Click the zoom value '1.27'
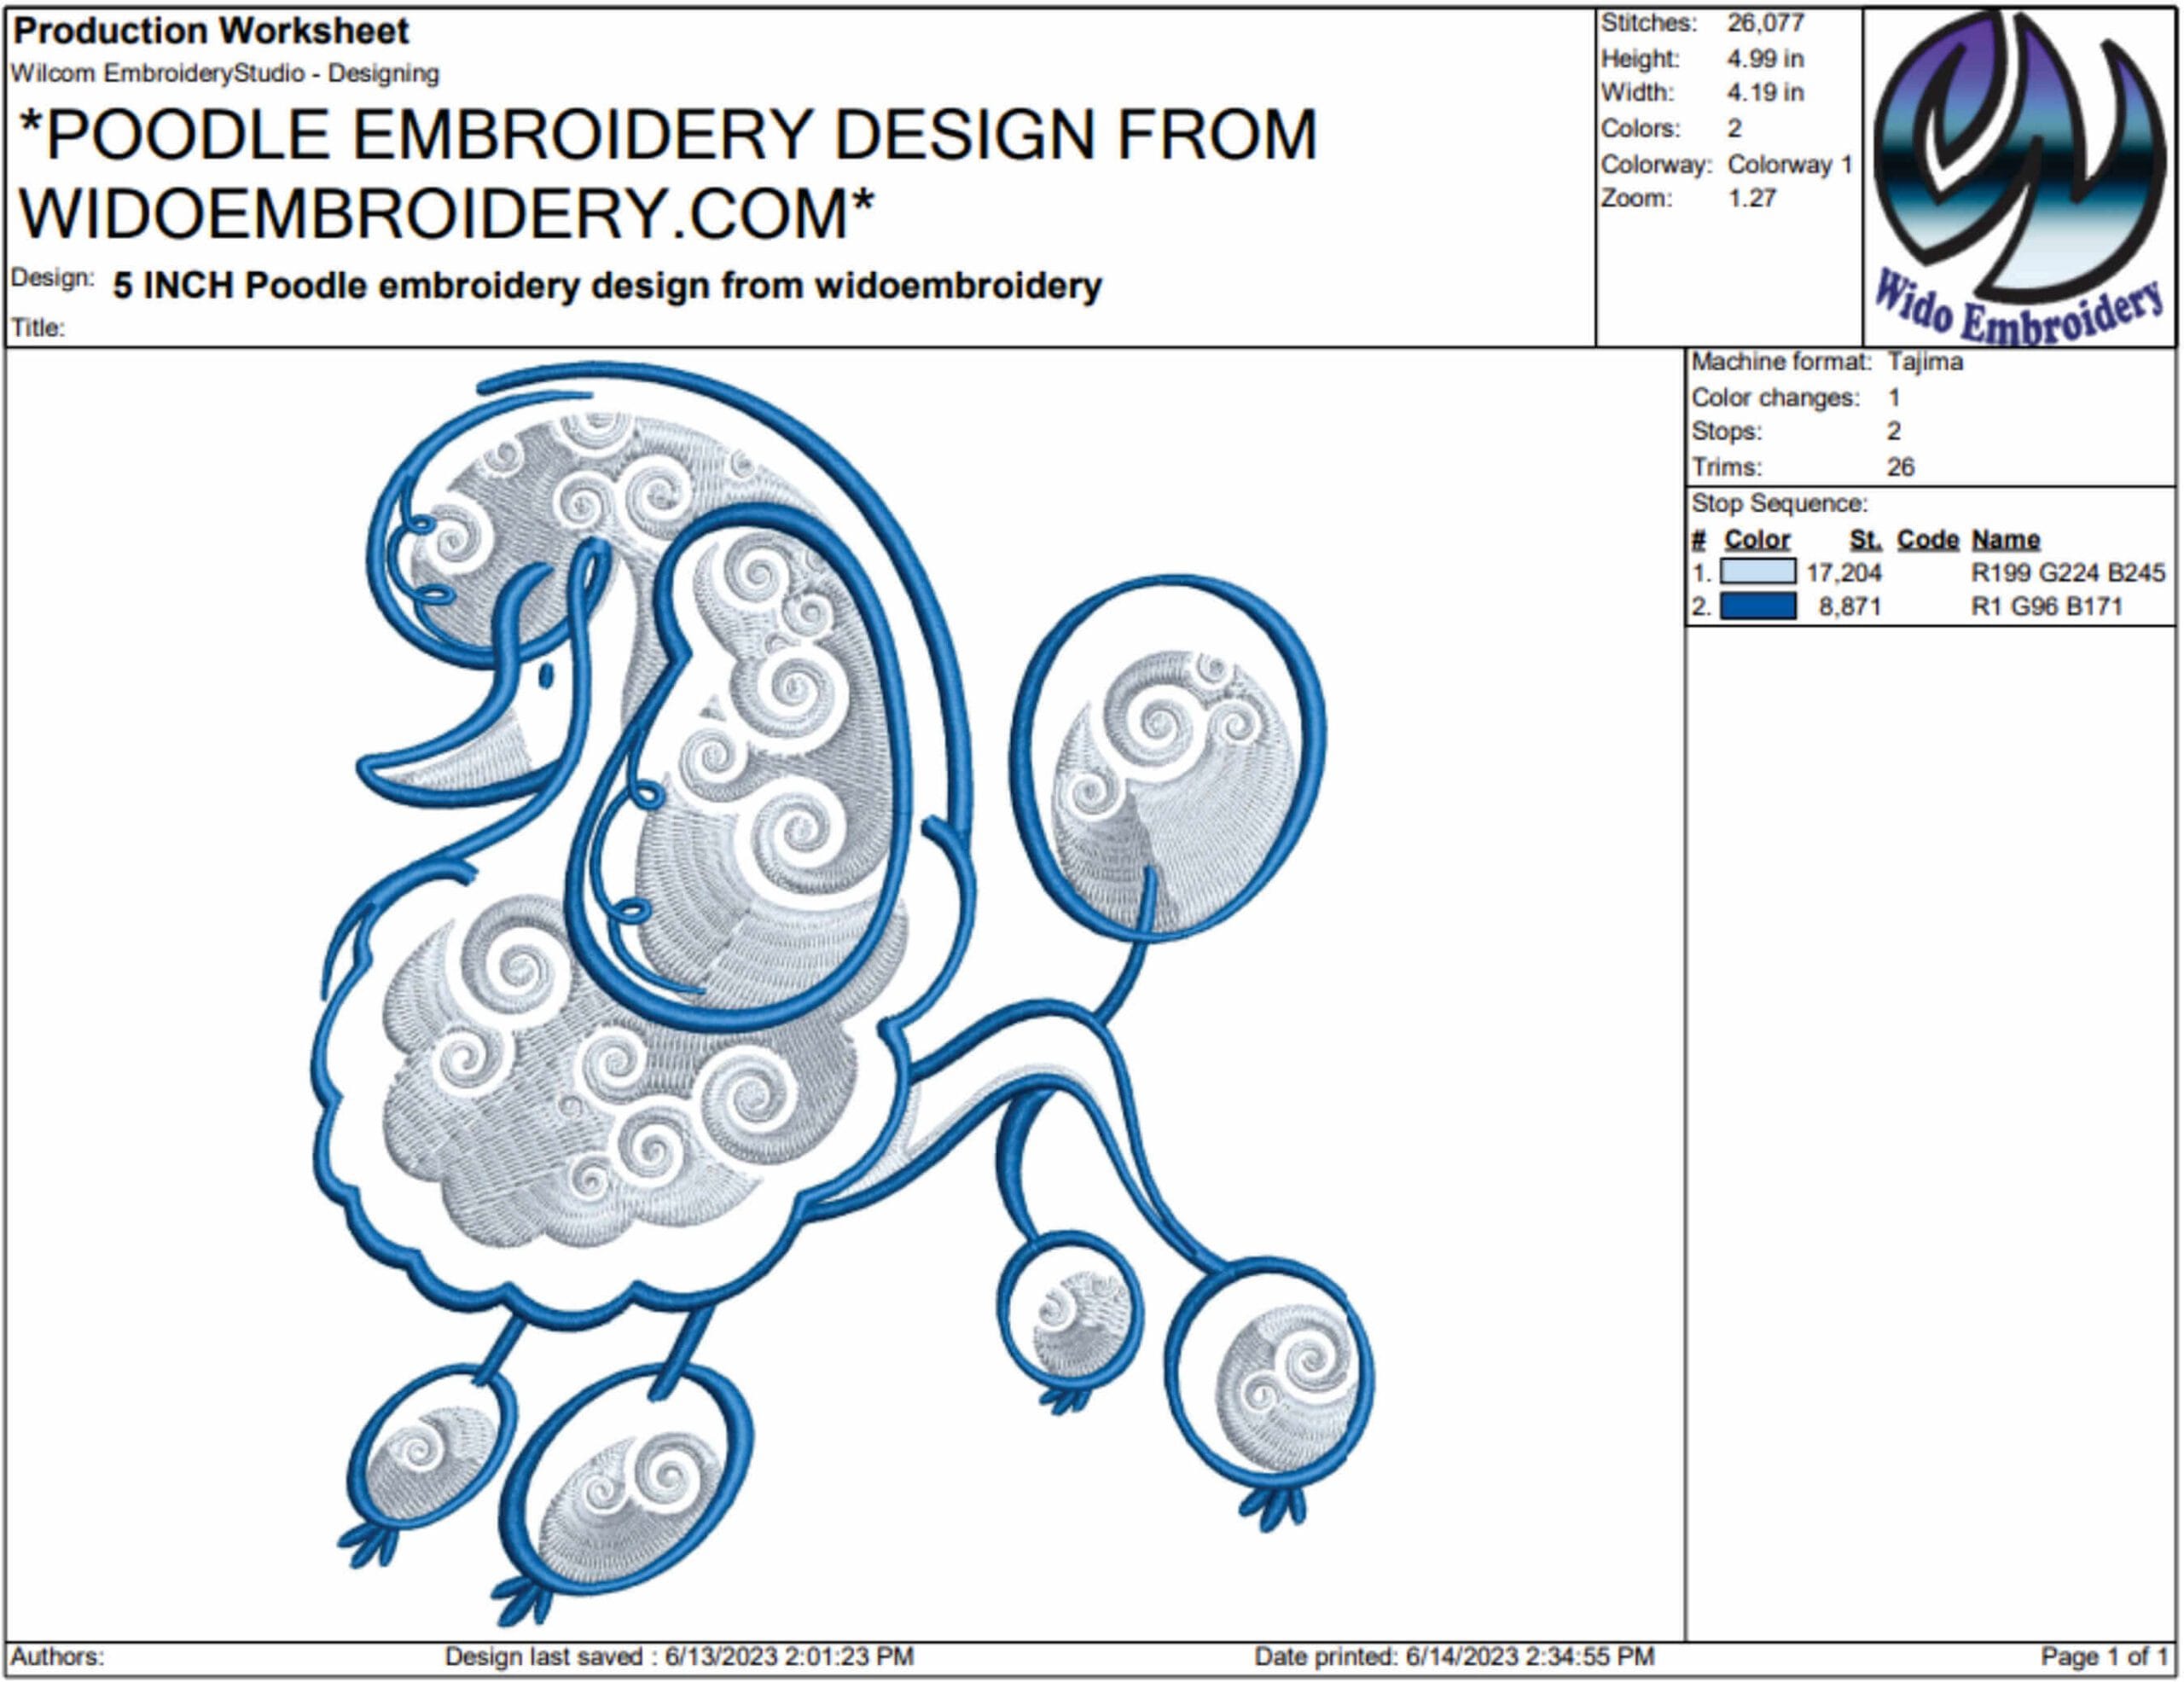This screenshot has width=2184, height=1682. [1752, 198]
